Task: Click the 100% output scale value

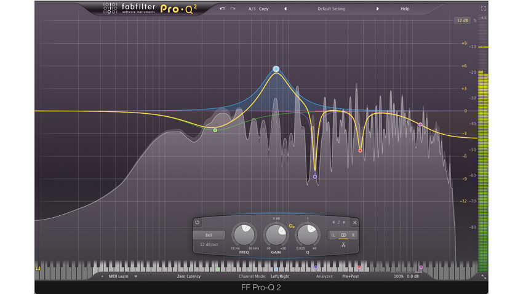Action: click(399, 276)
